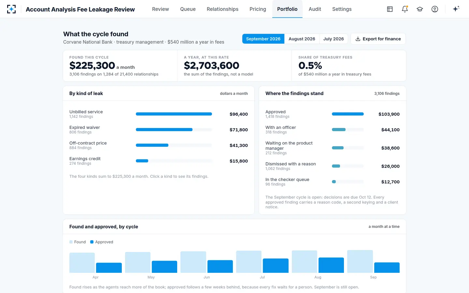Click the Expired waiver progress bar

pyautogui.click(x=174, y=130)
